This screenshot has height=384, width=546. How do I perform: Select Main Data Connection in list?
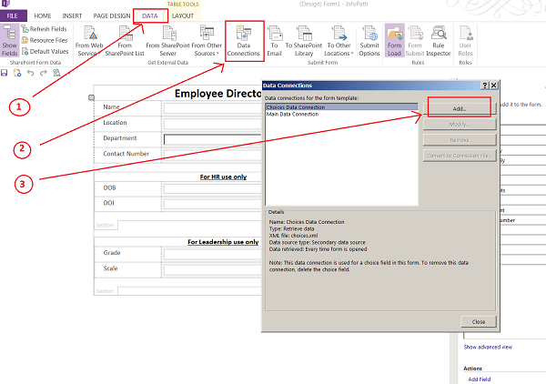pos(341,114)
